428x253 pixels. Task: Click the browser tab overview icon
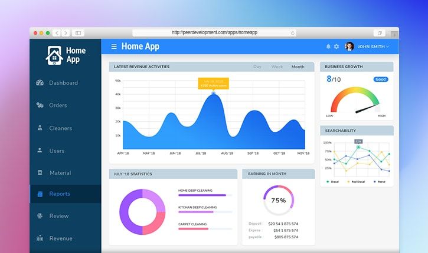coord(380,33)
